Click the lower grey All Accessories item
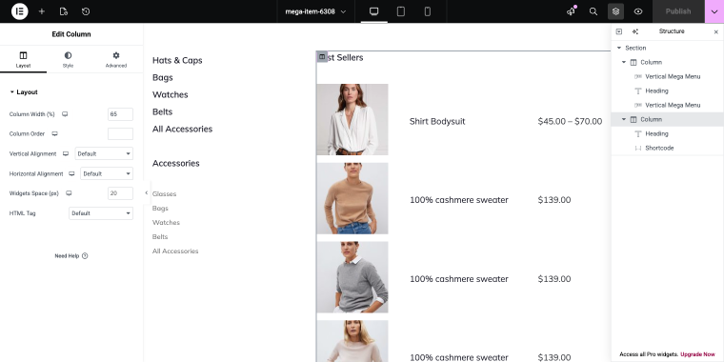The width and height of the screenshot is (724, 362). pos(175,251)
